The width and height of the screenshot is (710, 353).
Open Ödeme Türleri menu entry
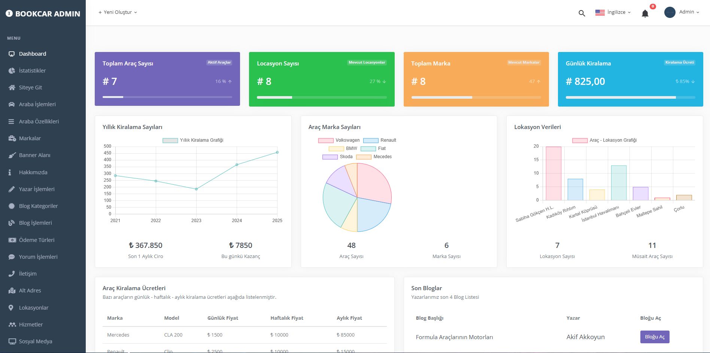[36, 240]
